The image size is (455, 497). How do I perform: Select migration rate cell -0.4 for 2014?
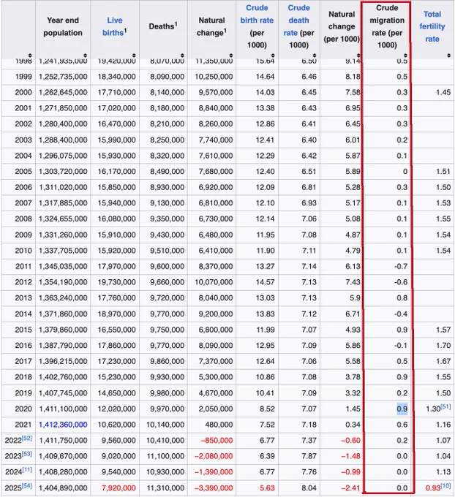(401, 314)
